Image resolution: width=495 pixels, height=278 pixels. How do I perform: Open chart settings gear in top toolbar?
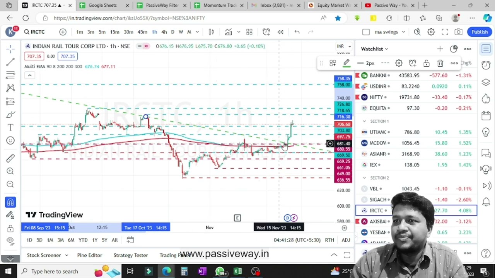tap(431, 32)
